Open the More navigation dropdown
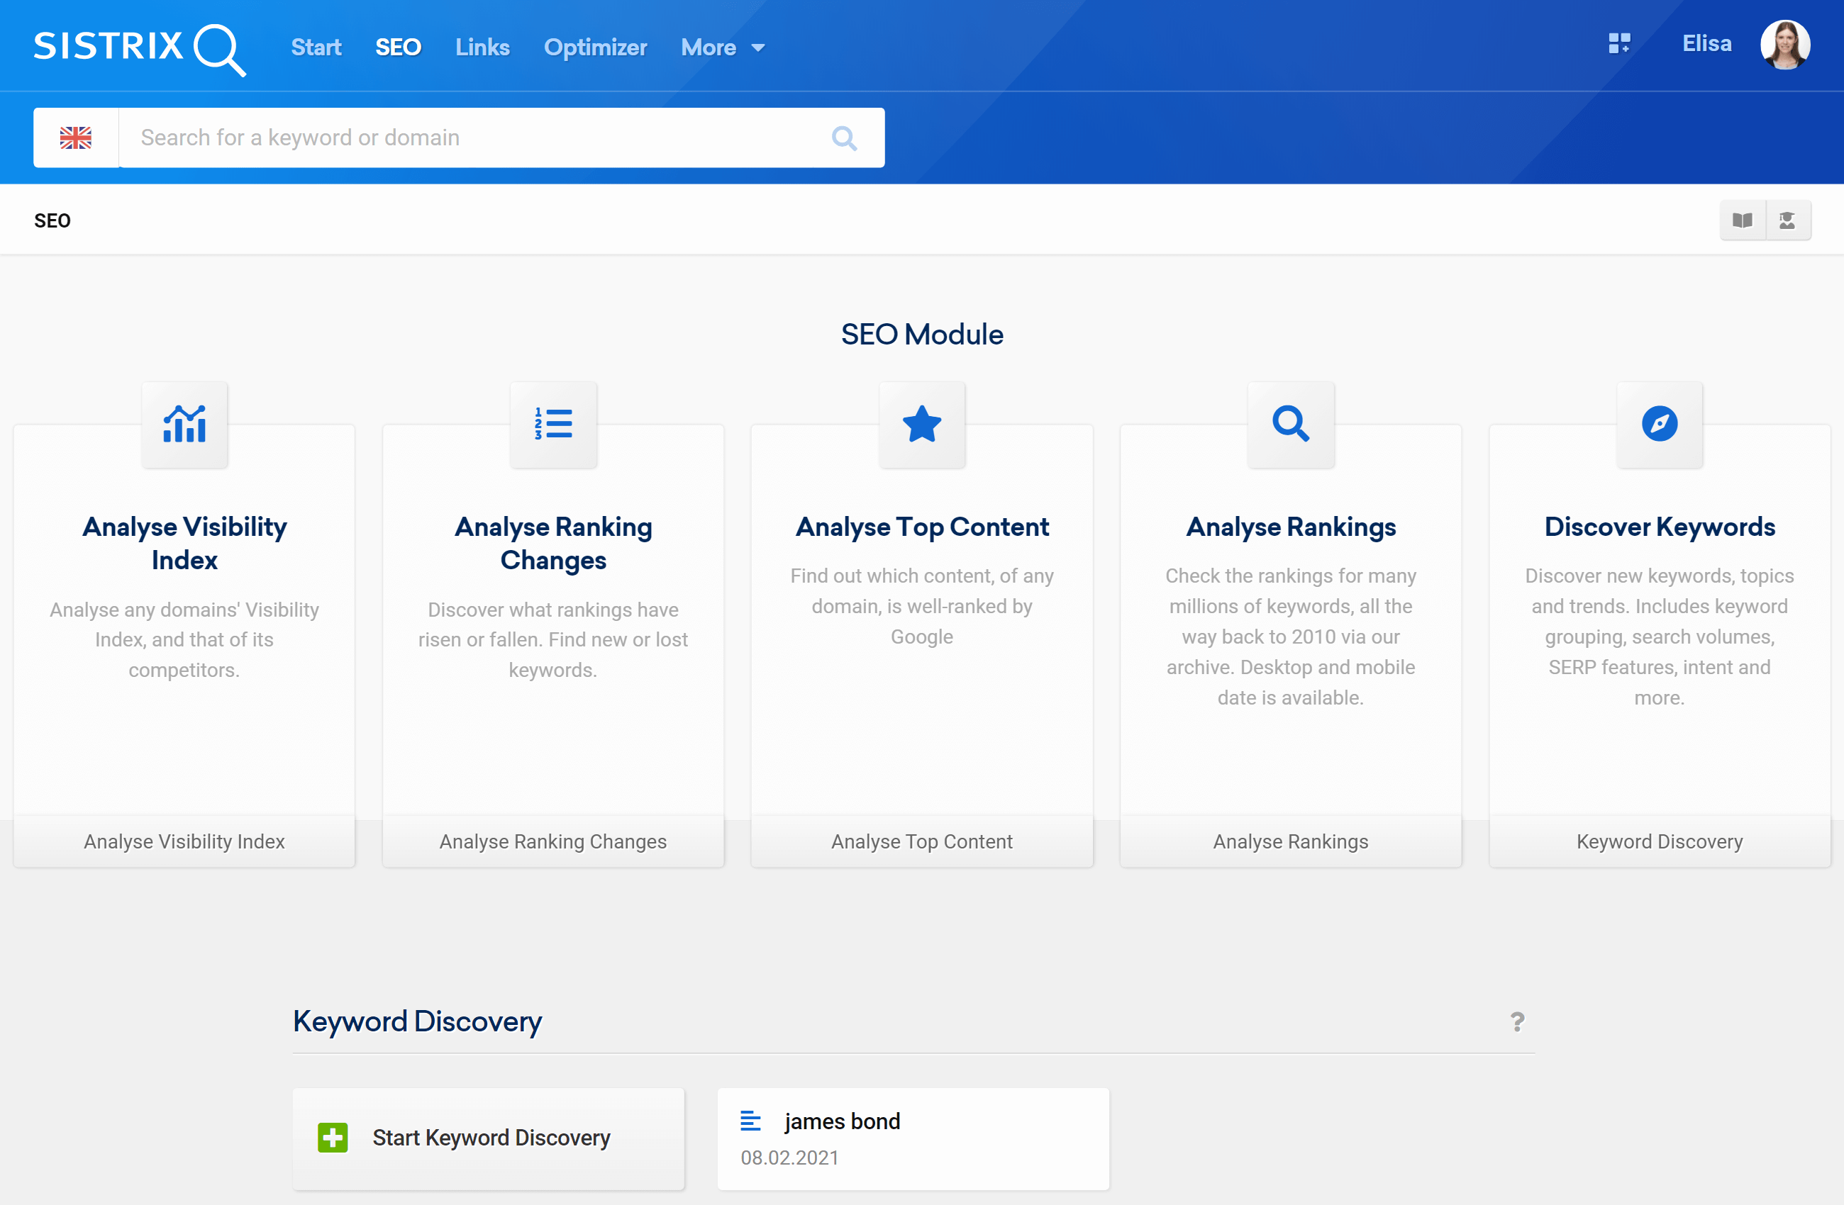1844x1205 pixels. coord(721,47)
